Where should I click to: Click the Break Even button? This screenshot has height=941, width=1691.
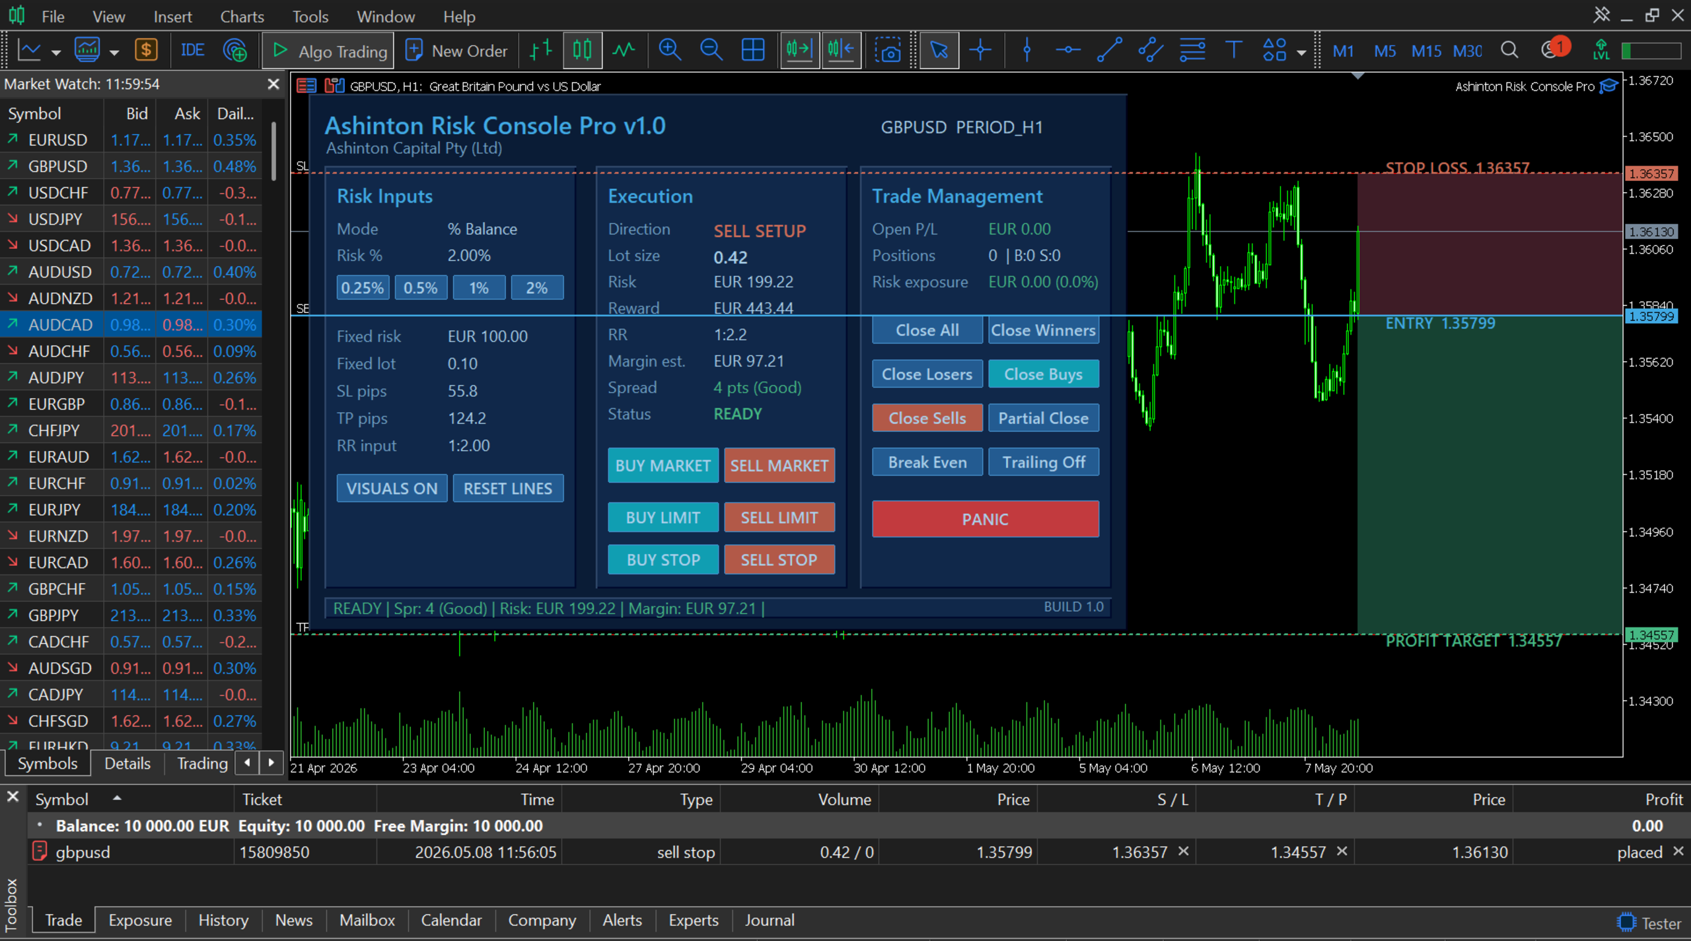[x=927, y=462]
